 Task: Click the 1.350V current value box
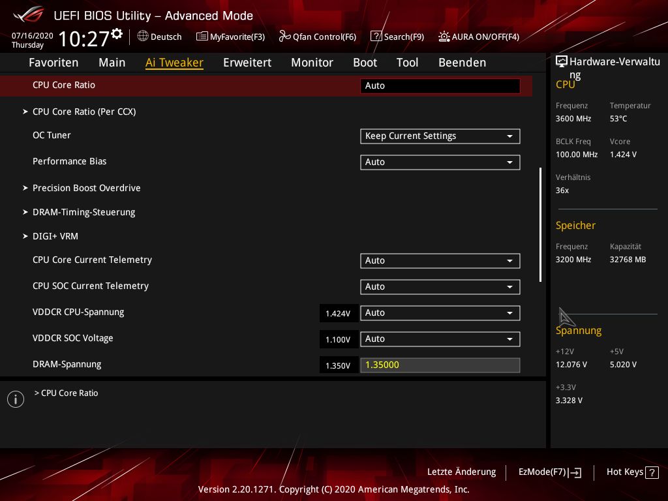(339, 365)
